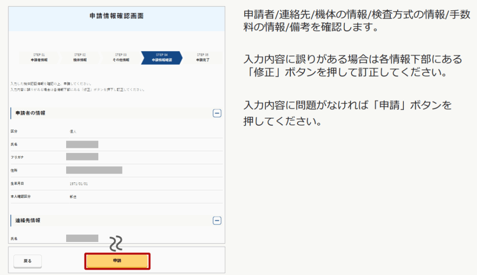Viewport: 477px width, 275px height.
Task: Click the 戻る button
Action: (27, 261)
